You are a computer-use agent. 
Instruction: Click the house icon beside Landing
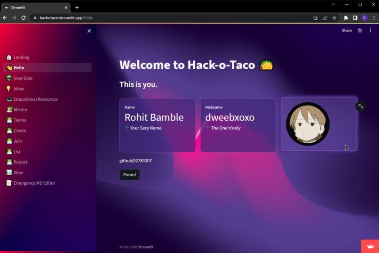(x=9, y=57)
